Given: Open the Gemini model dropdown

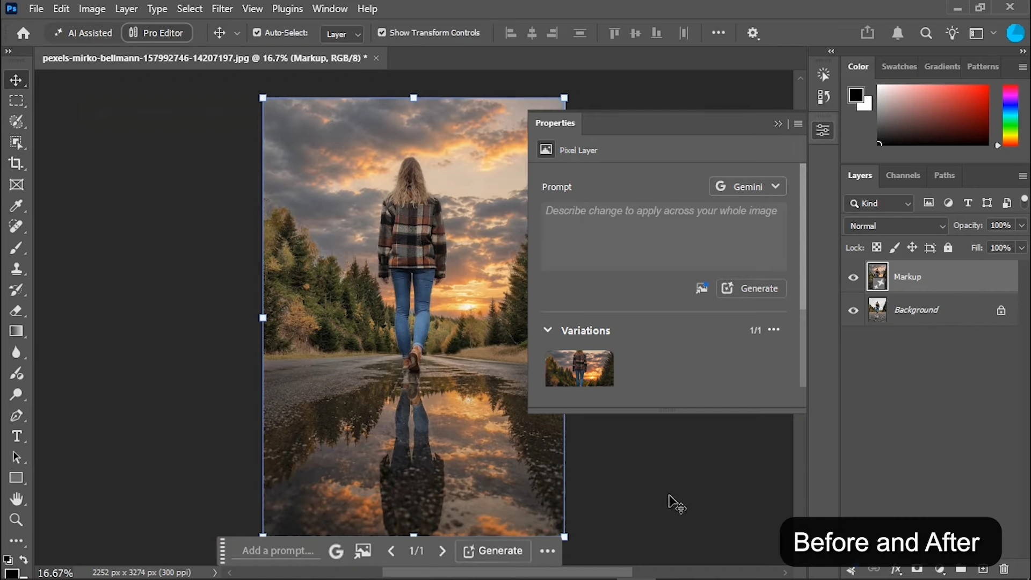Looking at the screenshot, I should click(x=747, y=186).
